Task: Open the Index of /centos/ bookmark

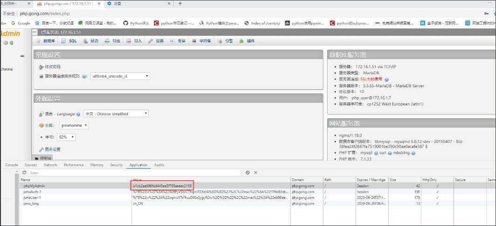Action: coord(262,23)
